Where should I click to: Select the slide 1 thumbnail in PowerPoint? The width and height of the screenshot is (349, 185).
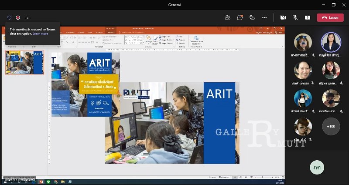25,62
